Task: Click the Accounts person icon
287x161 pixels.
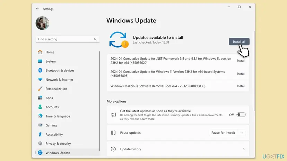Action: tap(40, 107)
